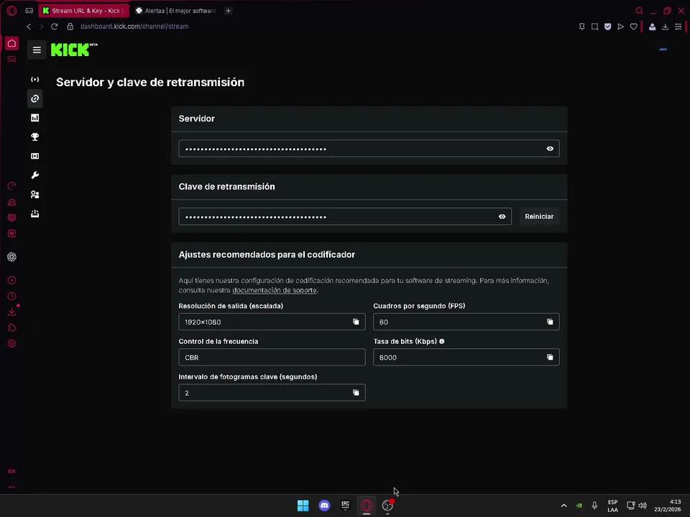Open the bottom moderation tray sidebar icon
The height and width of the screenshot is (517, 690).
point(34,214)
